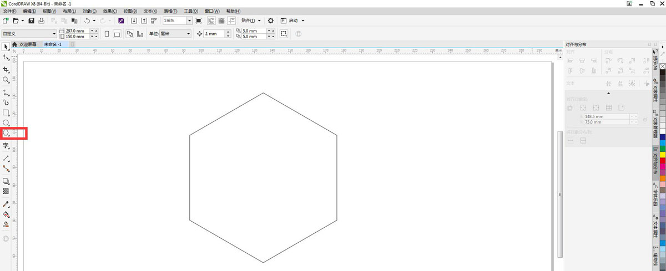The height and width of the screenshot is (271, 666).
Task: Open the Options gear icon
Action: [x=271, y=21]
